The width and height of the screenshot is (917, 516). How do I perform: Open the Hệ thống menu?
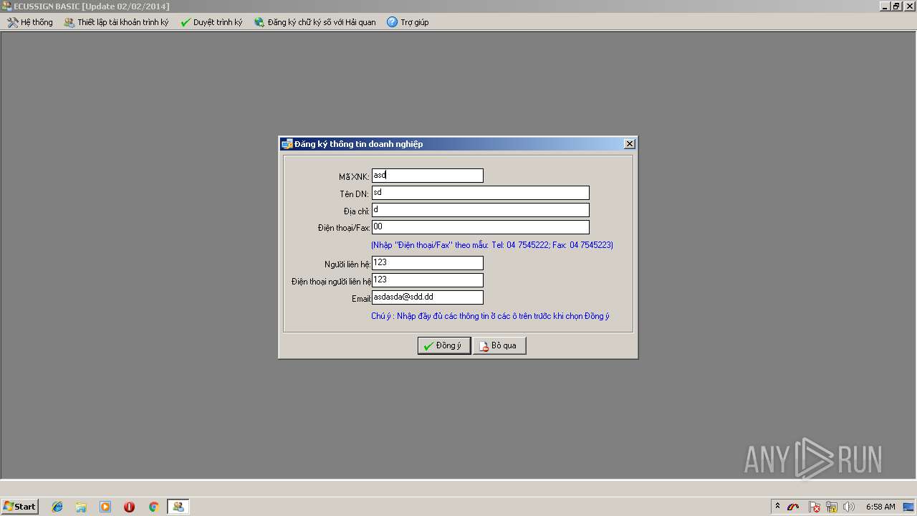point(30,22)
